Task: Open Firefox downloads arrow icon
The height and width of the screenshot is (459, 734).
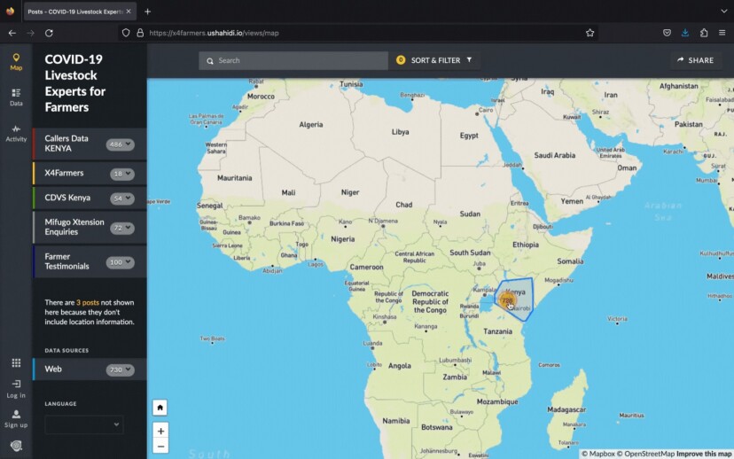Action: point(685,33)
